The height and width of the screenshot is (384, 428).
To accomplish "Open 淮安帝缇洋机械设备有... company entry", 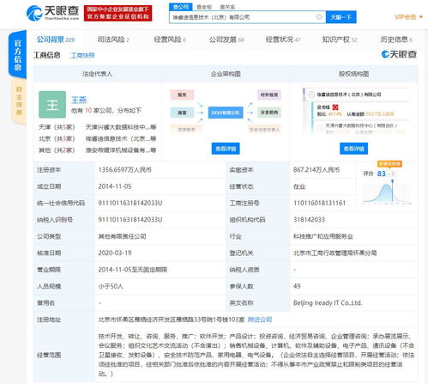I will pos(121,150).
